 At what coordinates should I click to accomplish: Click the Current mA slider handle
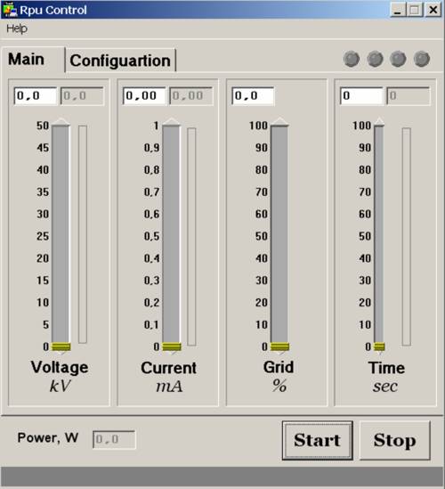[172, 346]
